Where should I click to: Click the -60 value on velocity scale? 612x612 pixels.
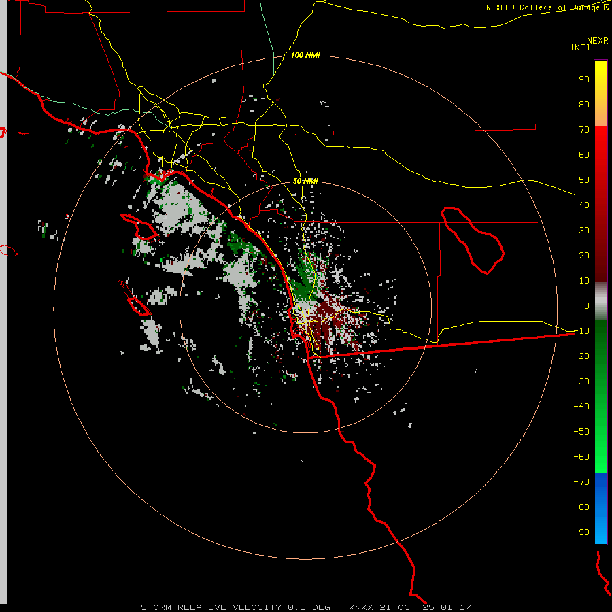click(x=581, y=457)
